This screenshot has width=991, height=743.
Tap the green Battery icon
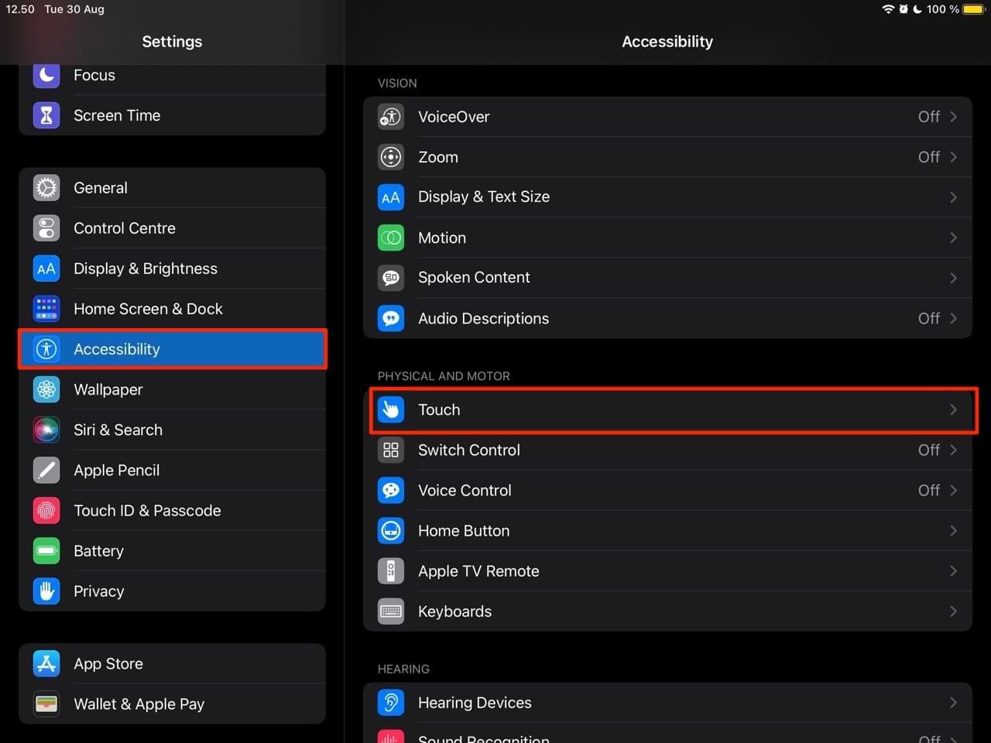(x=46, y=550)
